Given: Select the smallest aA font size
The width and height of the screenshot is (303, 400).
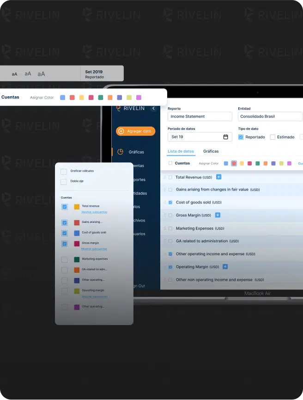Looking at the screenshot, I should 14,74.
